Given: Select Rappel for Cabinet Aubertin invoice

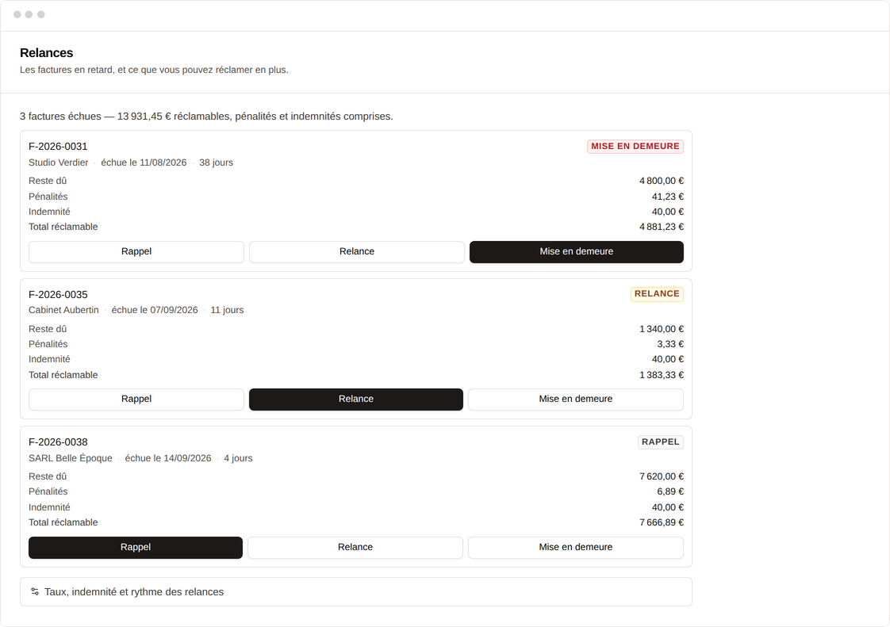Looking at the screenshot, I should click(x=136, y=400).
